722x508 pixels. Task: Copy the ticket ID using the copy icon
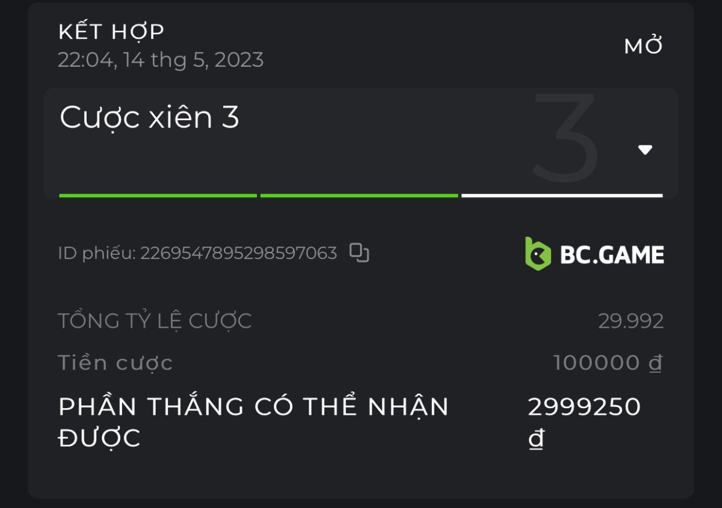click(359, 253)
